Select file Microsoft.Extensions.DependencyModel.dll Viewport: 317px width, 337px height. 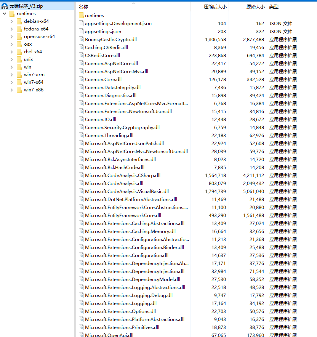point(133,279)
